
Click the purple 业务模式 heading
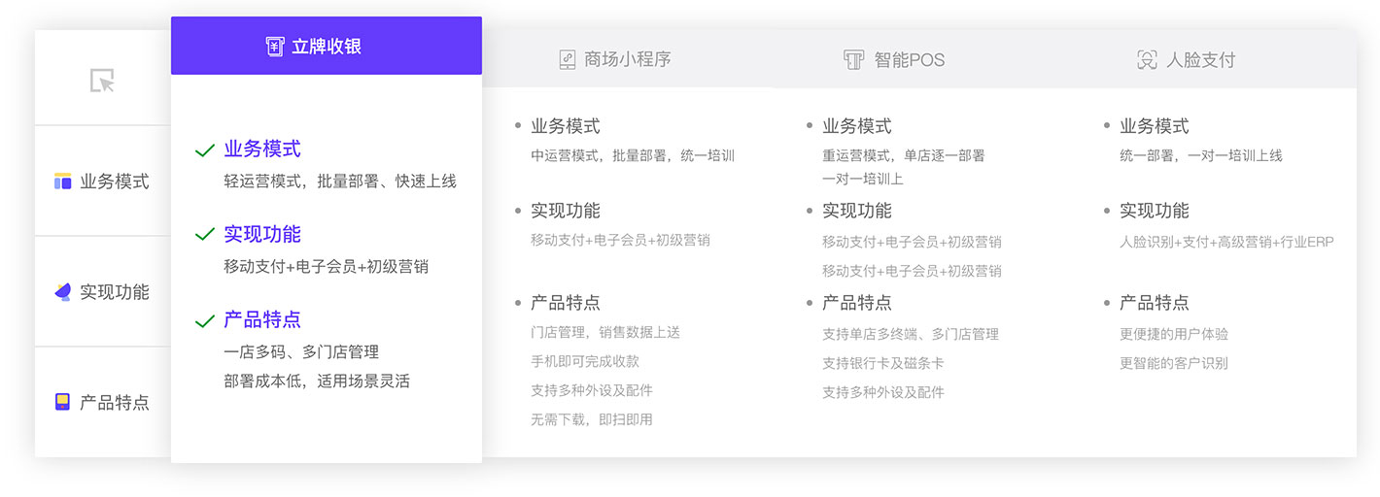(x=262, y=149)
